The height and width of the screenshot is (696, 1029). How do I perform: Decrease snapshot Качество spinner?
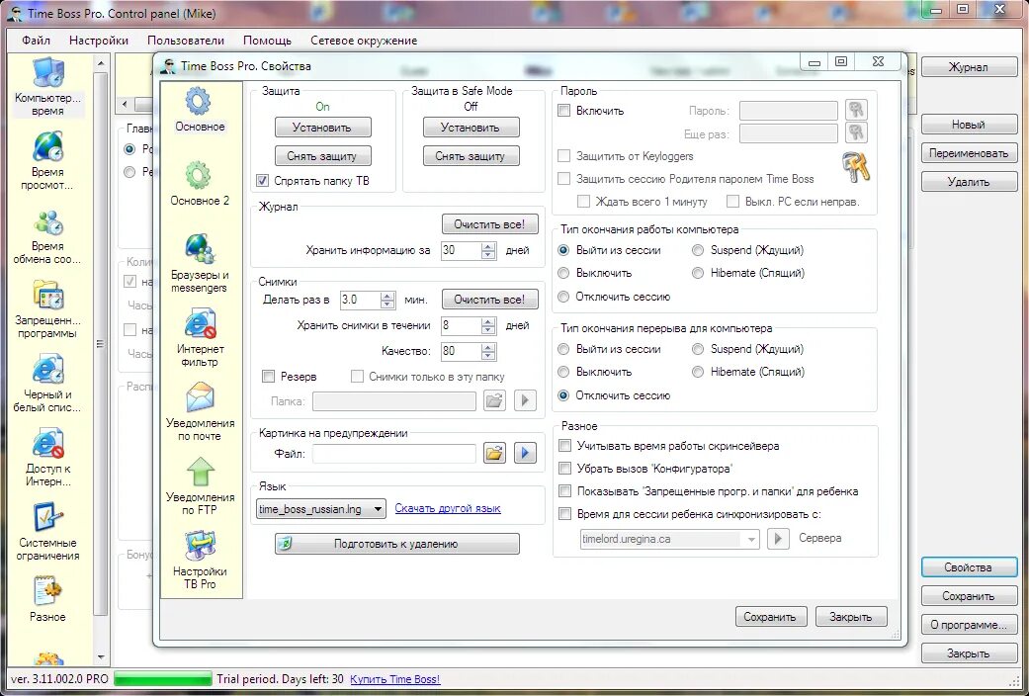487,355
